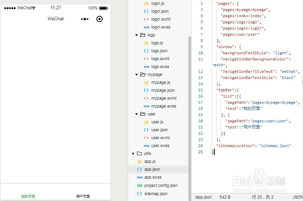This screenshot has width=303, height=201.
Task: Open user.js file
Action: point(157,122)
